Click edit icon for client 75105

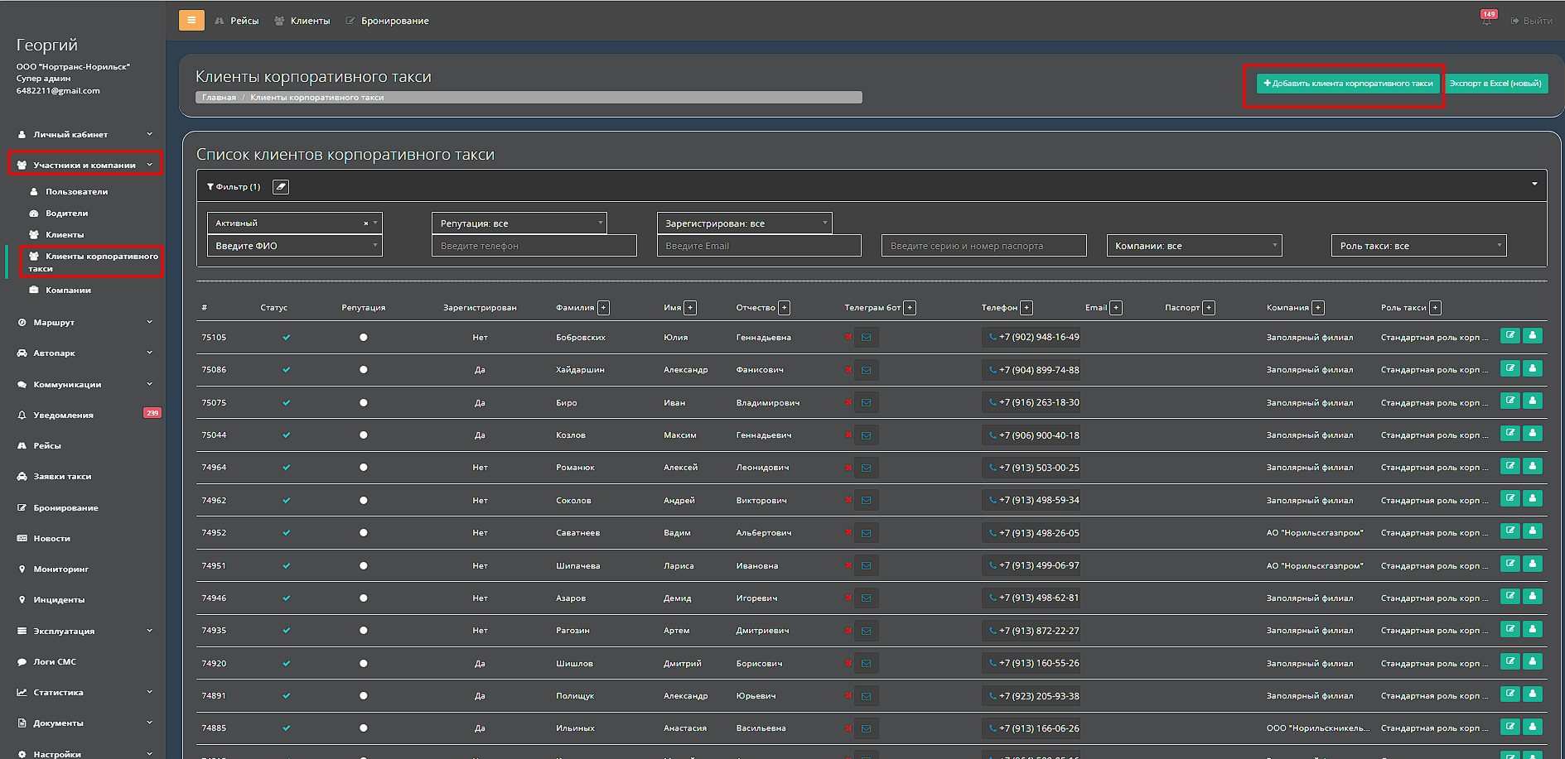click(x=1509, y=336)
